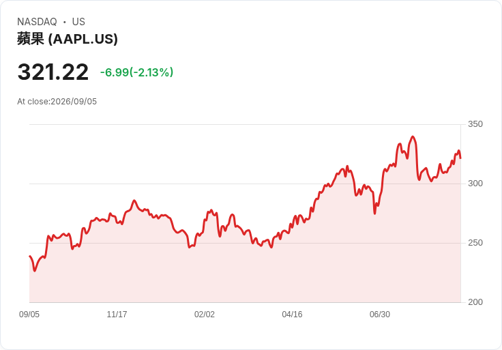Image resolution: width=502 pixels, height=350 pixels.
Task: Click the 02/02 date on x-axis
Action: [204, 315]
